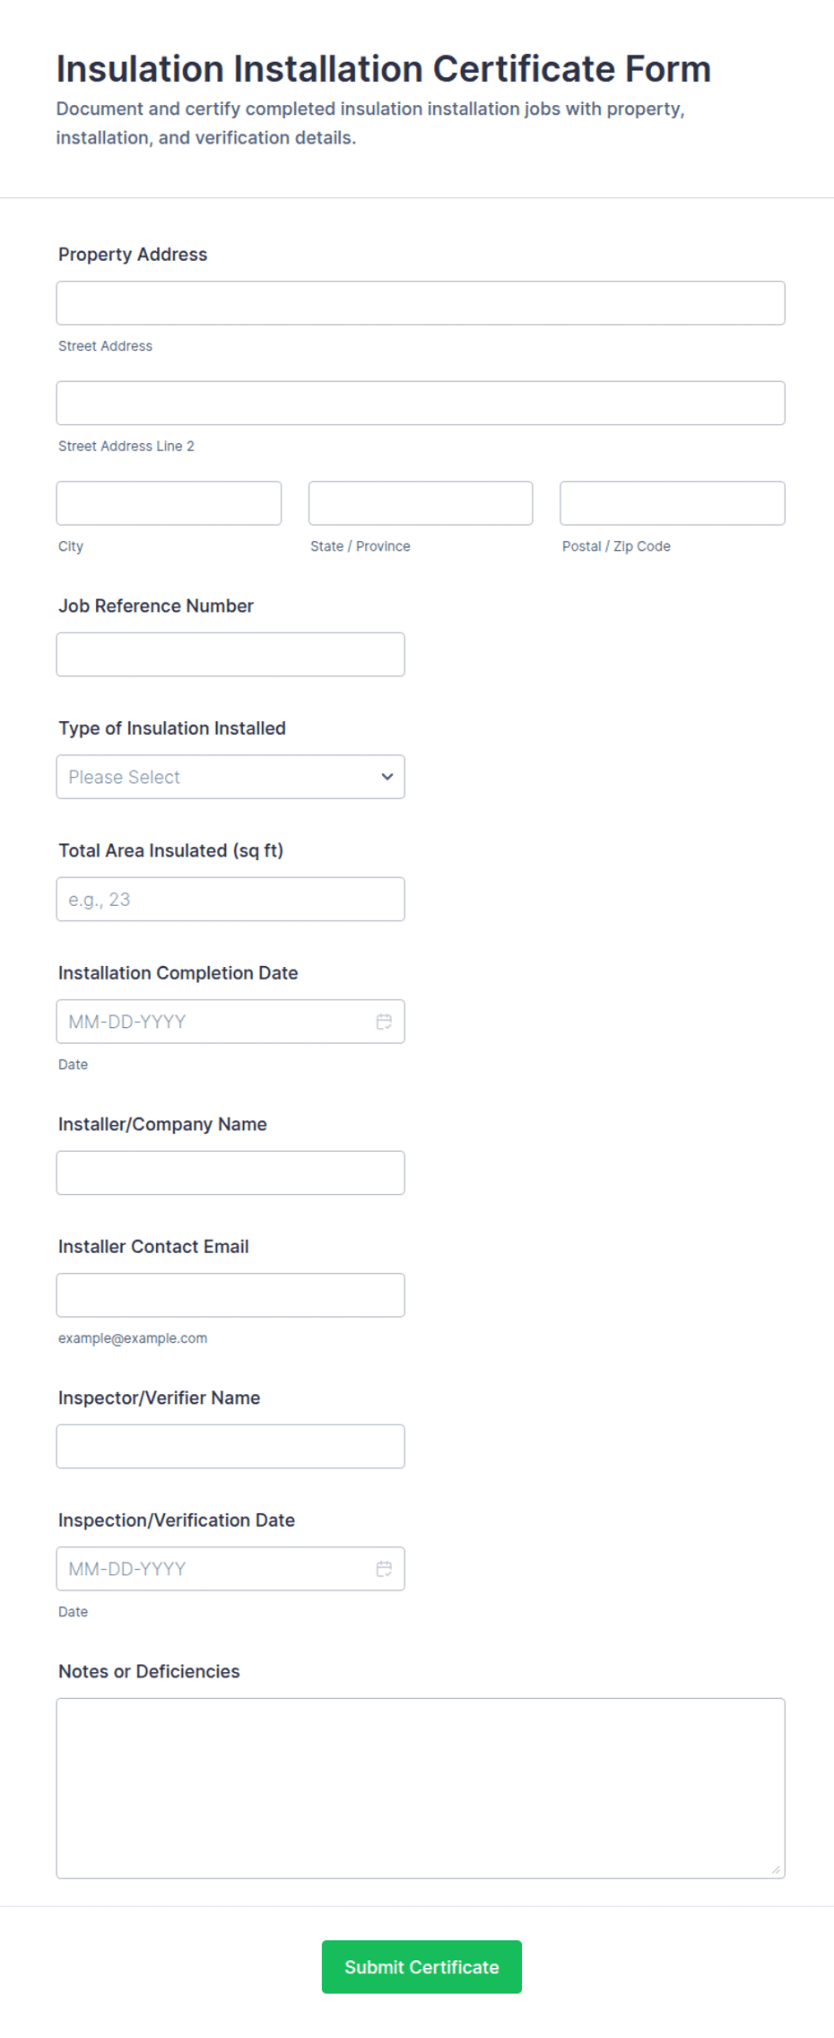Open the Inspection/Verification Date calendar icon
The width and height of the screenshot is (834, 2038).
pyautogui.click(x=384, y=1568)
